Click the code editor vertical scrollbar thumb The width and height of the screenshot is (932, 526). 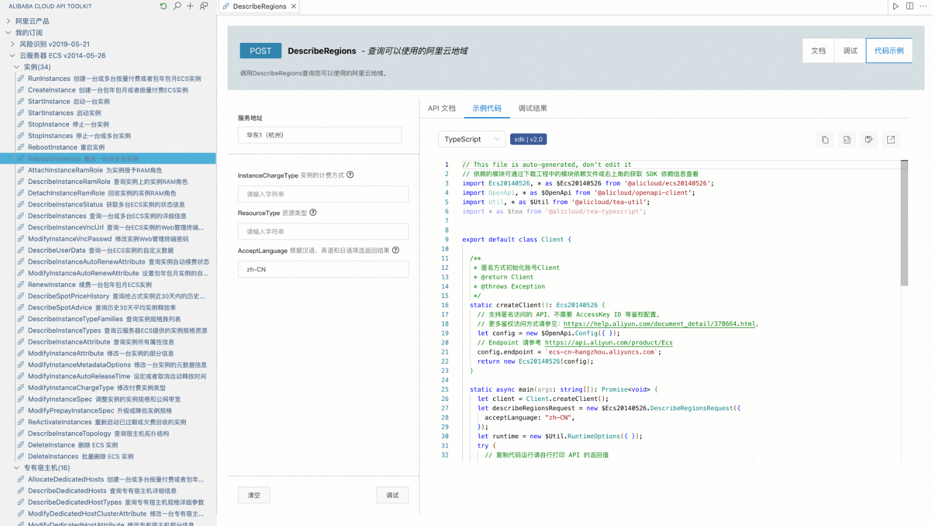pyautogui.click(x=904, y=223)
